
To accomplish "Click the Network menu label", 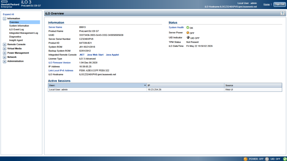I will [x=12, y=57].
